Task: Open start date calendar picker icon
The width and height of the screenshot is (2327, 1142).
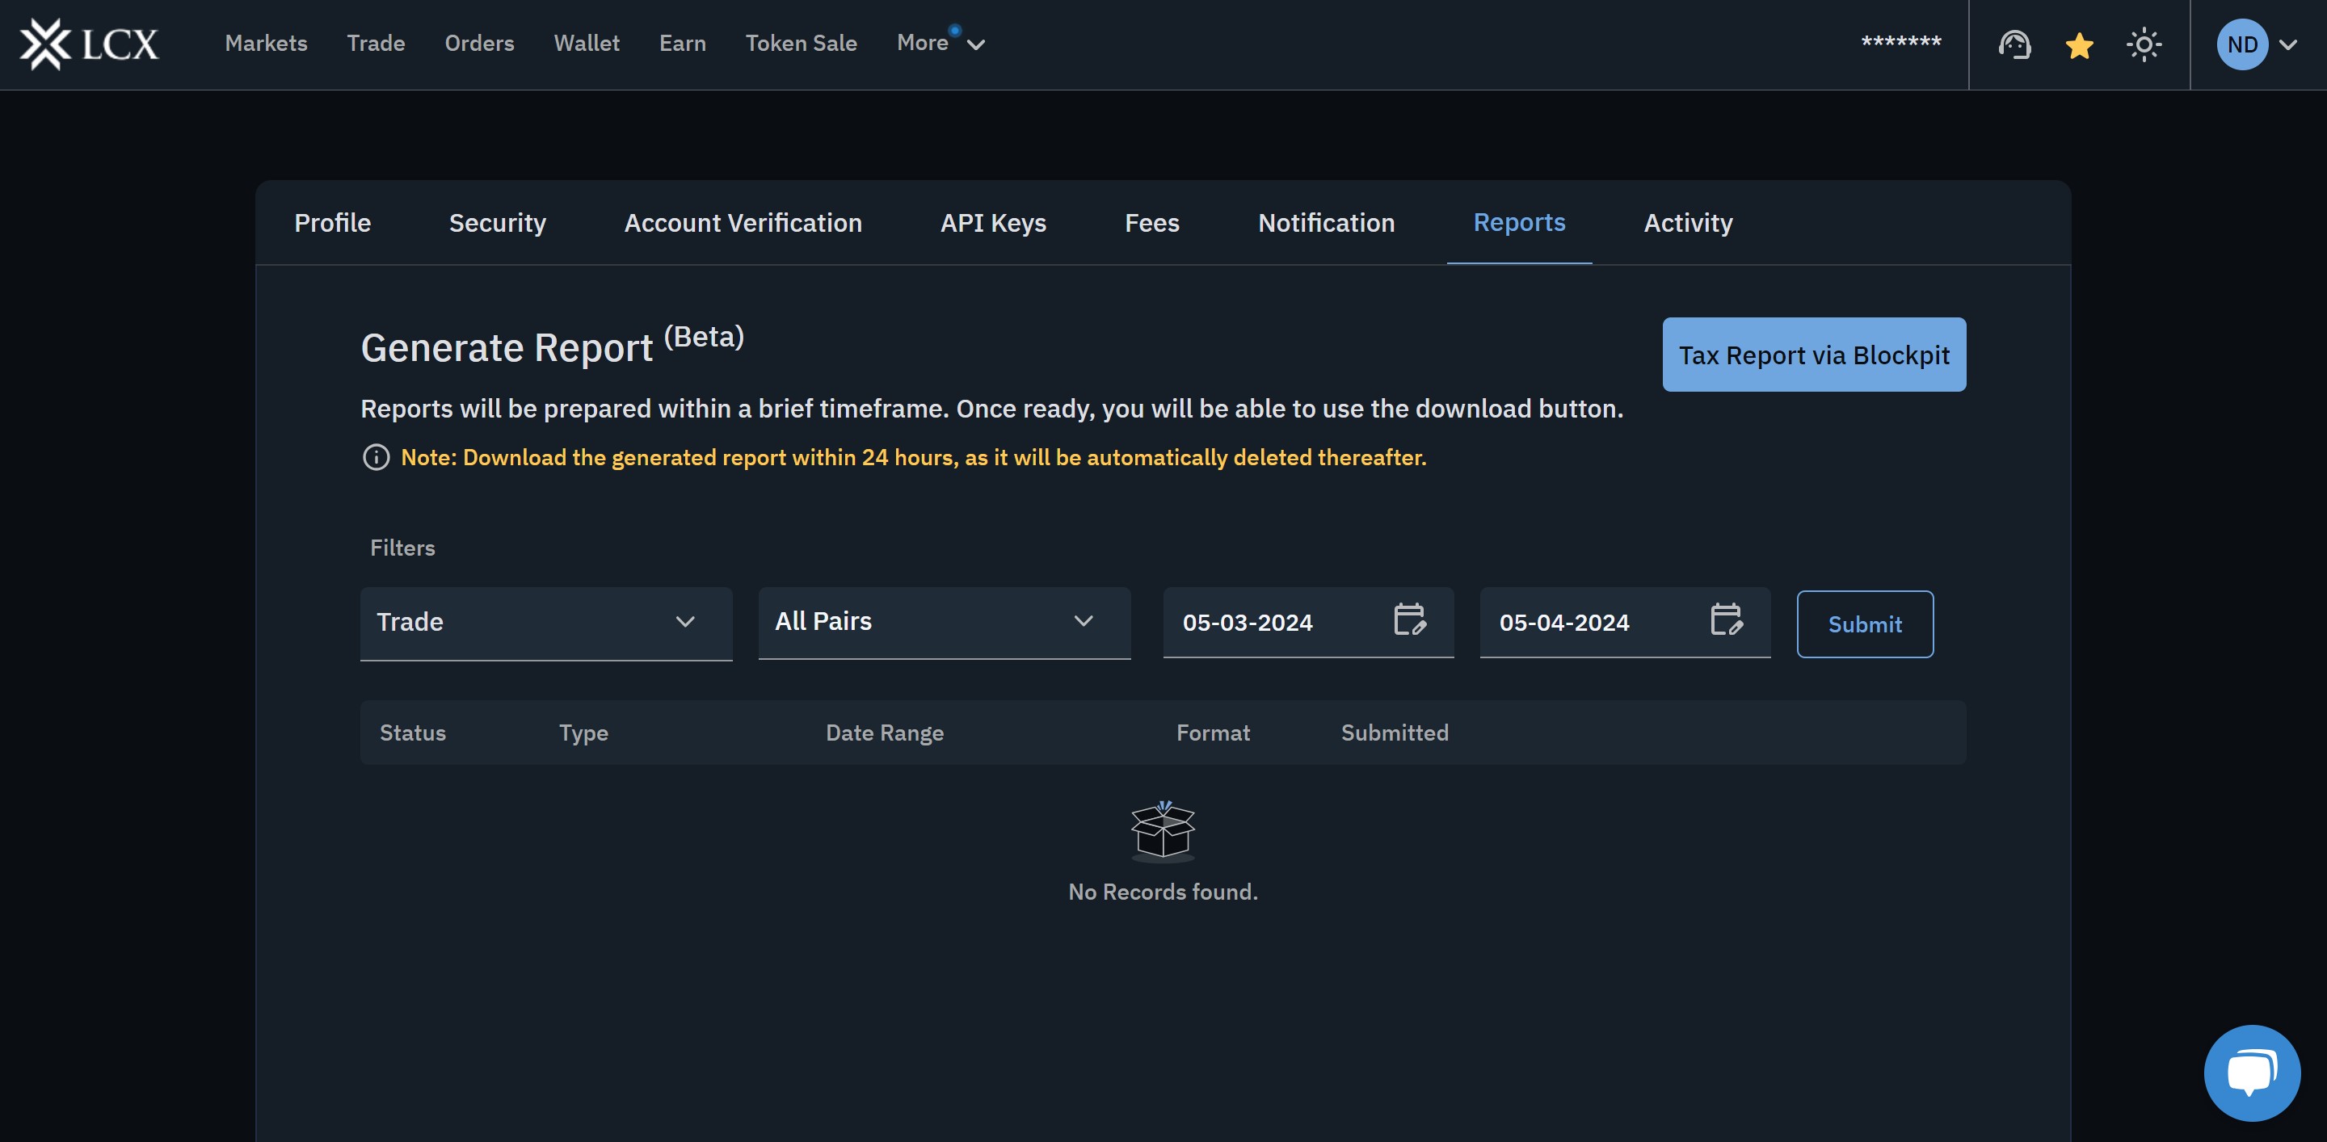Action: [1408, 620]
